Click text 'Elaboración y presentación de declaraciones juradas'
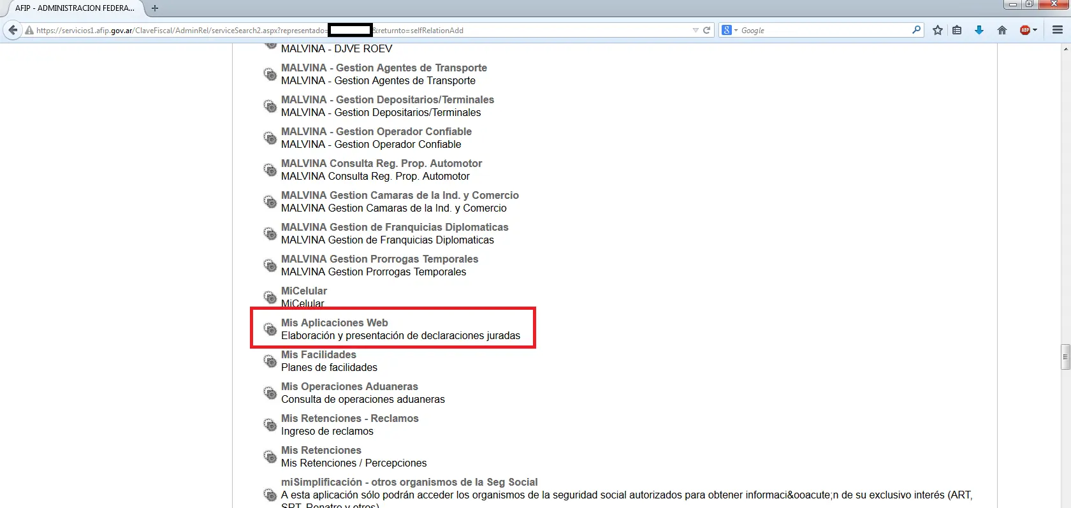The image size is (1071, 508). tap(400, 335)
